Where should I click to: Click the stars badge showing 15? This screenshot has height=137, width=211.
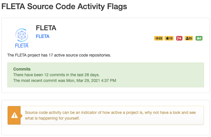[x=169, y=38]
